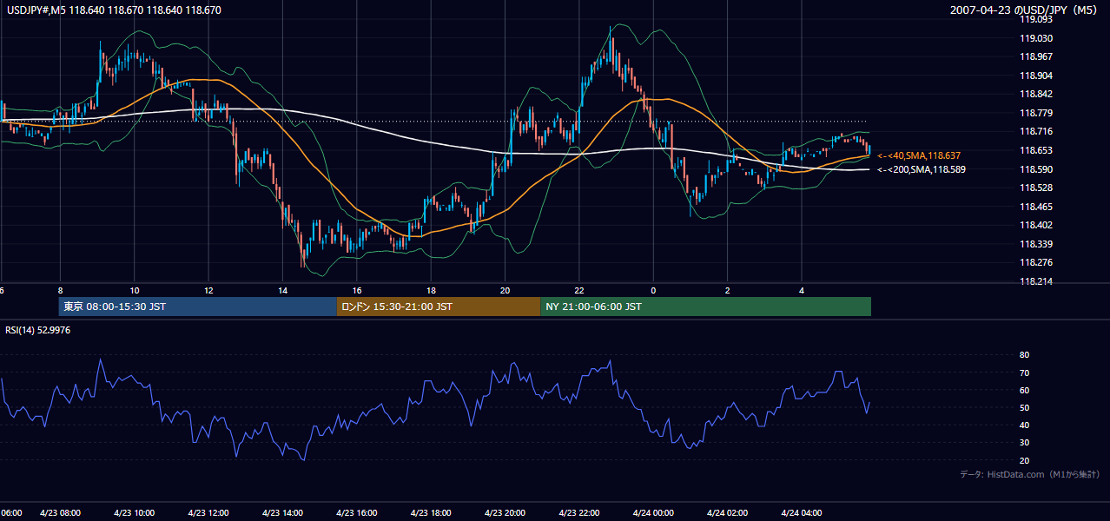Click price axis value 118.402
The height and width of the screenshot is (521, 1110).
(1036, 226)
